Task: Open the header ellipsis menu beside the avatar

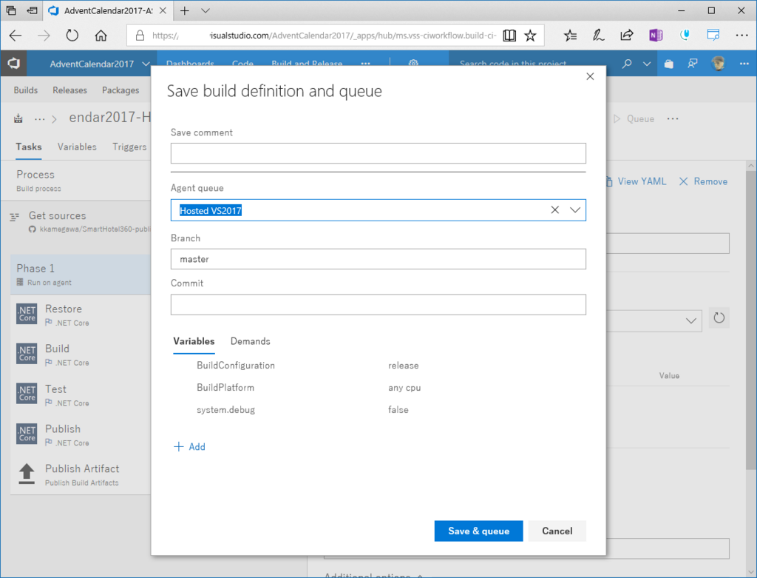Action: 744,64
